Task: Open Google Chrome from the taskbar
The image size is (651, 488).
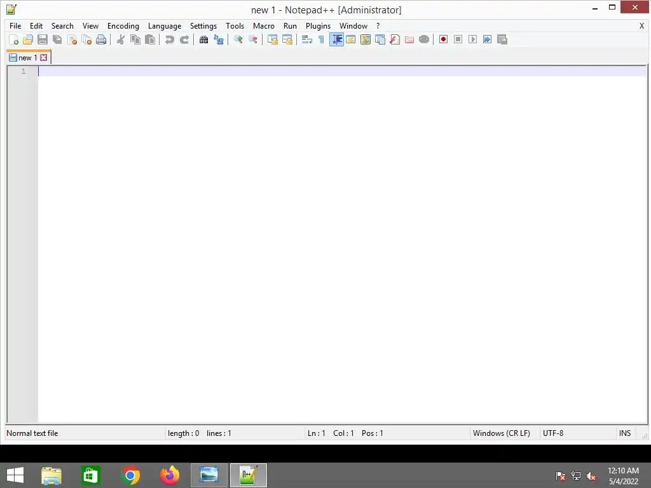Action: pyautogui.click(x=130, y=475)
